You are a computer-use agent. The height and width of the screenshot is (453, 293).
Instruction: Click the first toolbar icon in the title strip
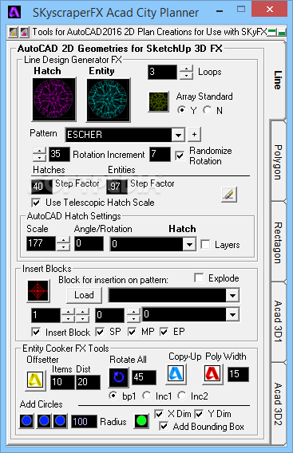click(13, 32)
